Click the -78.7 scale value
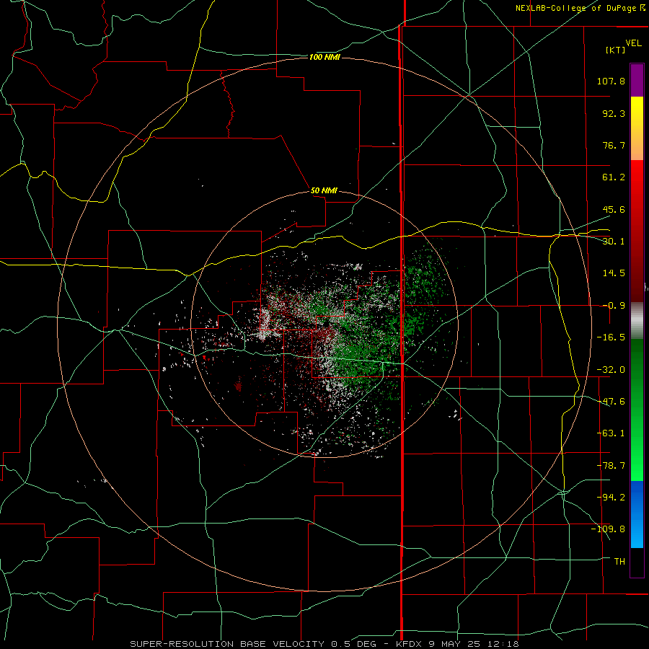Viewport: 649px width, 649px height. (611, 466)
